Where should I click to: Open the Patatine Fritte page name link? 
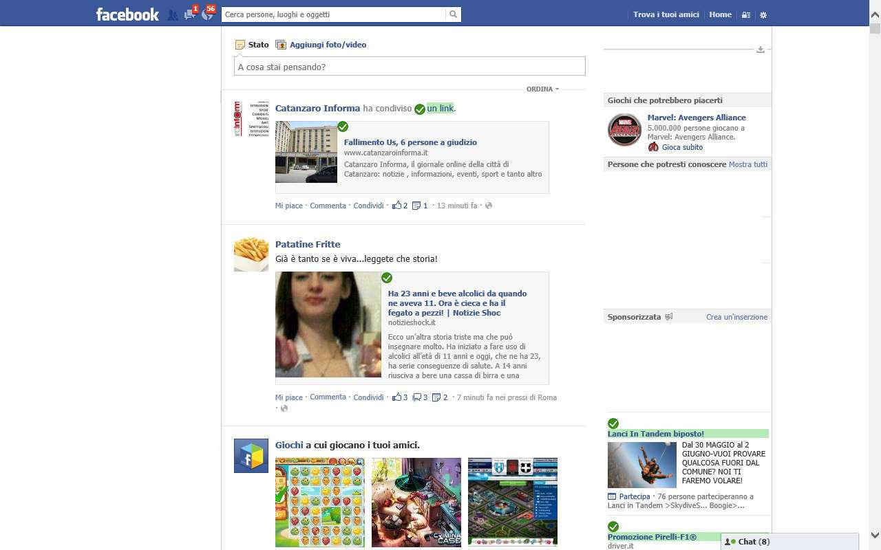point(308,244)
